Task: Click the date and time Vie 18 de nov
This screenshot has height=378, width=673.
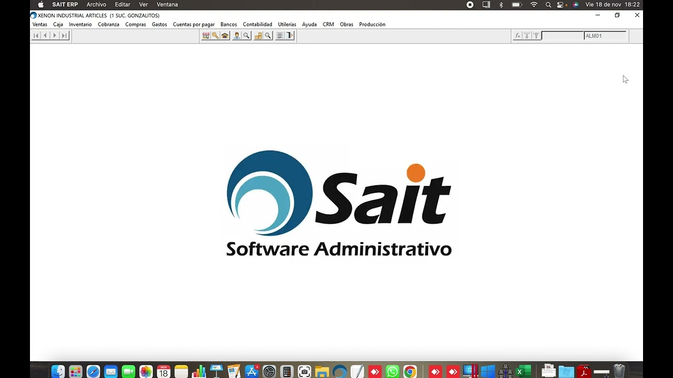Action: point(613,5)
